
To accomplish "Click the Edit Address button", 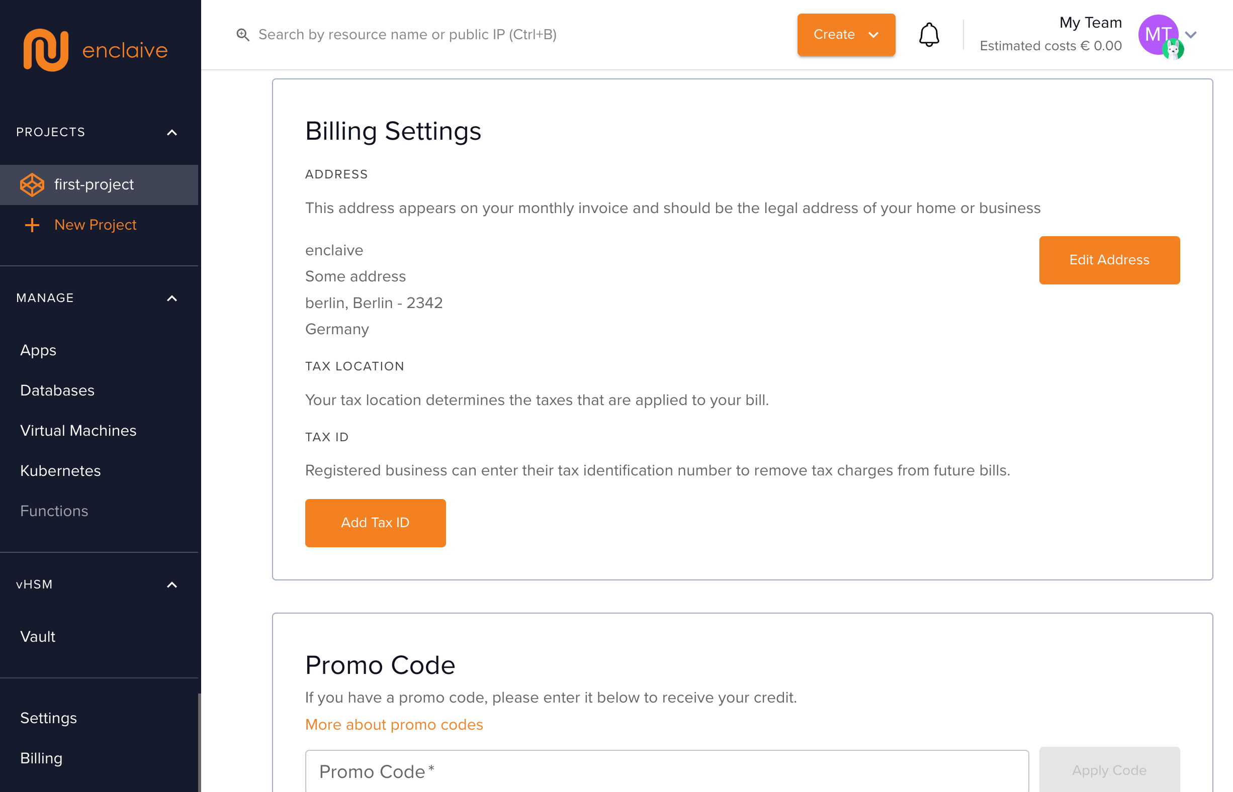I will [x=1109, y=260].
